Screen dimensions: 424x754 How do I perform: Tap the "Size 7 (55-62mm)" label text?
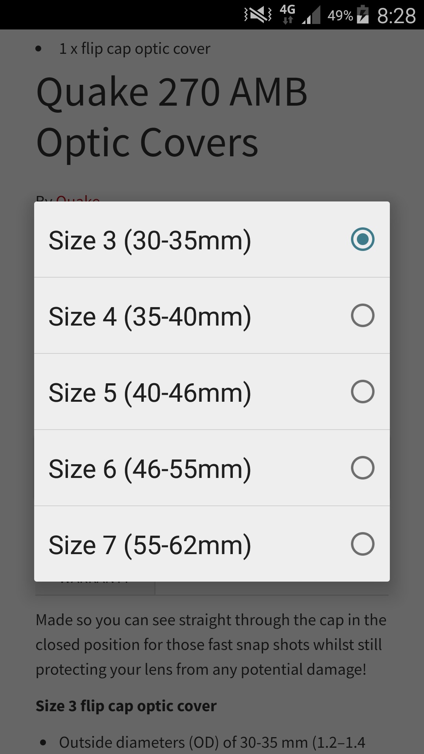[150, 545]
